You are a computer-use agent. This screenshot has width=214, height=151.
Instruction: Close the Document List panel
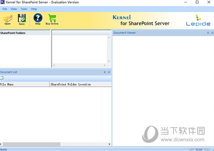[109, 72]
